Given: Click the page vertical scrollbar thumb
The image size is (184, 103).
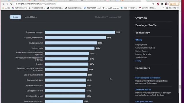Looking at the screenshot, I should [x=180, y=87].
